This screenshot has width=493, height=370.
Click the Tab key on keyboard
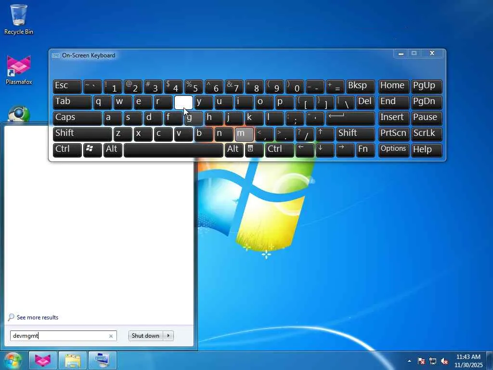click(72, 102)
